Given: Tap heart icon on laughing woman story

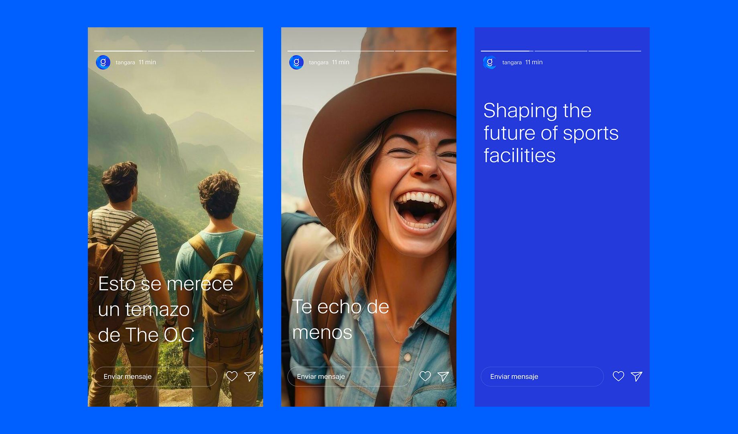Looking at the screenshot, I should click(x=425, y=376).
